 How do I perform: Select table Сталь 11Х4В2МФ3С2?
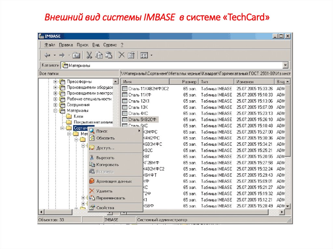click(x=148, y=89)
